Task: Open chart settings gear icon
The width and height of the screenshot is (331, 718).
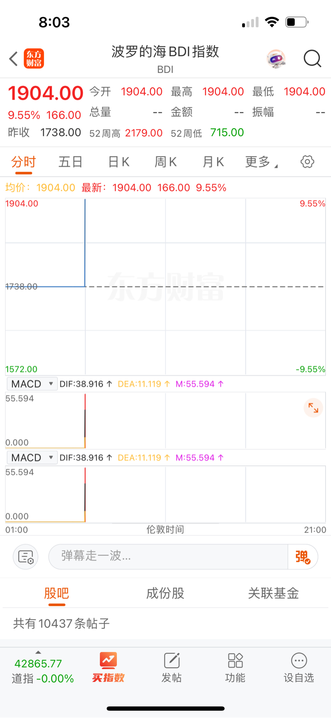Action: point(307,162)
